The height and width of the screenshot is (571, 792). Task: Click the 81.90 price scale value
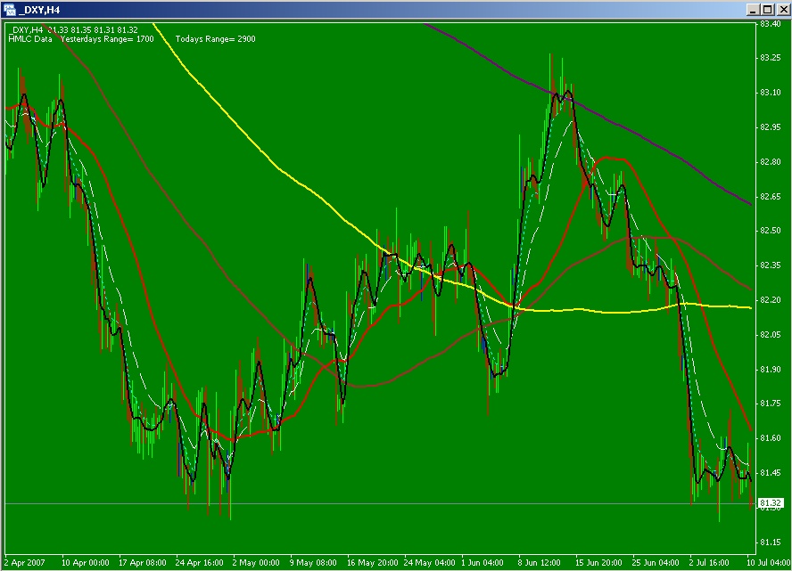pyautogui.click(x=771, y=370)
